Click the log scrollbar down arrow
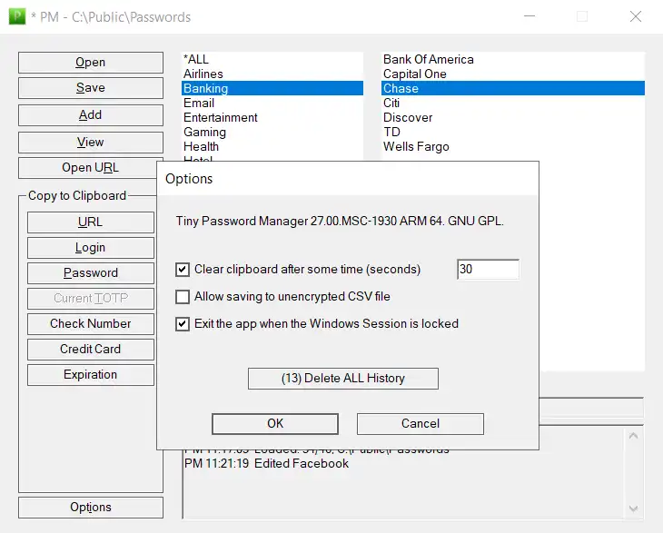 point(633,508)
